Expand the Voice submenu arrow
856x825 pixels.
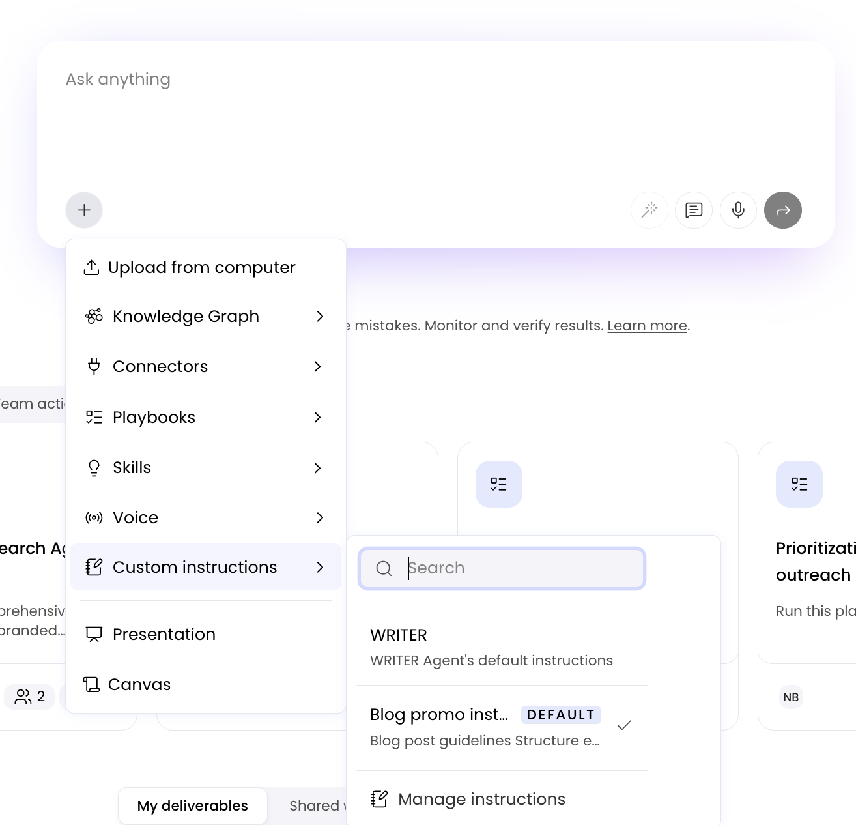click(320, 517)
